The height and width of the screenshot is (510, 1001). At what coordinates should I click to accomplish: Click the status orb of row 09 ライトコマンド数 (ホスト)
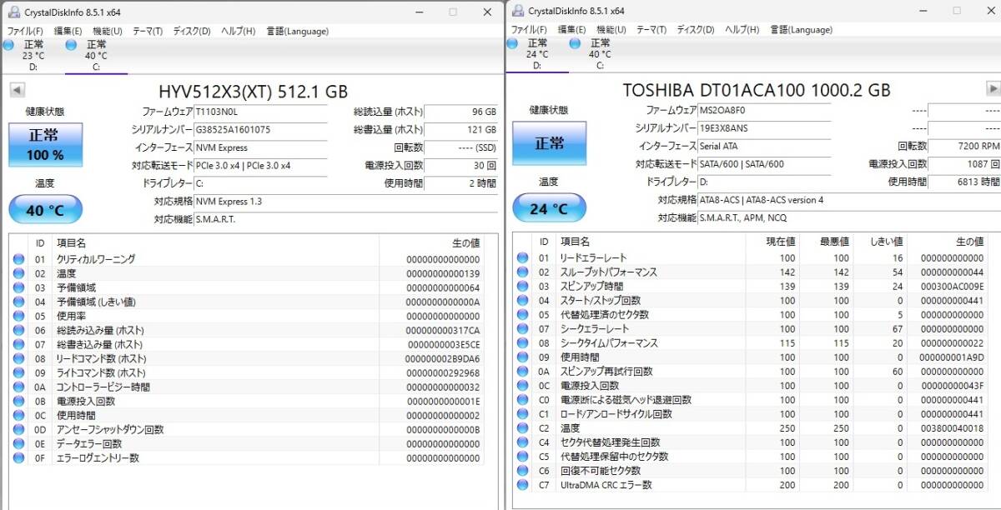pos(18,372)
